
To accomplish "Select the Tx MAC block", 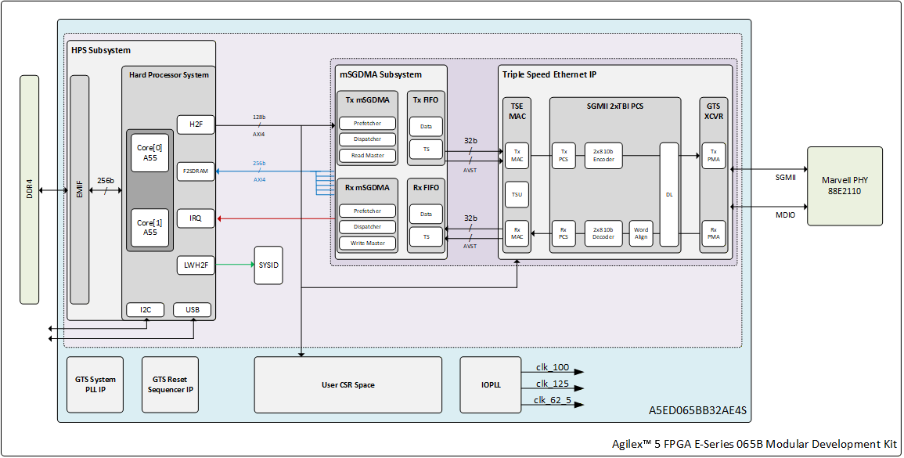I will 517,156.
